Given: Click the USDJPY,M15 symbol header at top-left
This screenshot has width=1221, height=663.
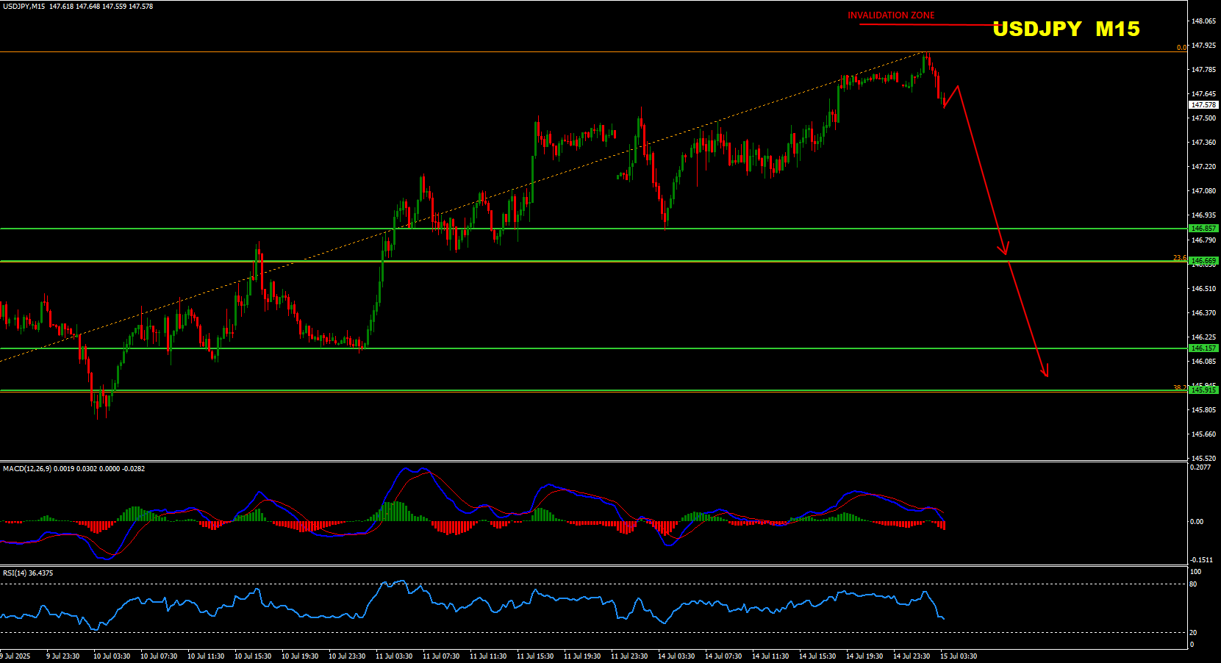Looking at the screenshot, I should tap(24, 7).
